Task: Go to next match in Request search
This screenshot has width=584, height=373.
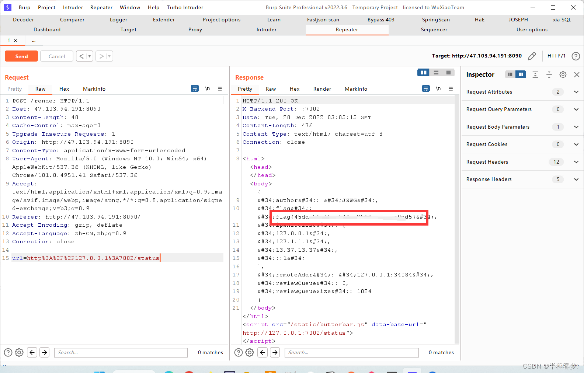Action: point(45,352)
